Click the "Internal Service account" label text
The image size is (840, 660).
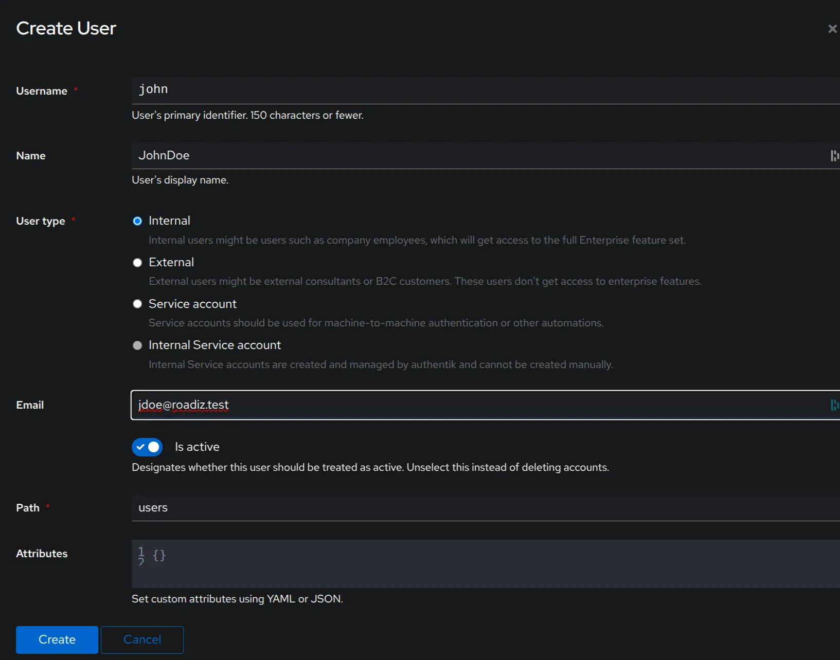point(215,345)
